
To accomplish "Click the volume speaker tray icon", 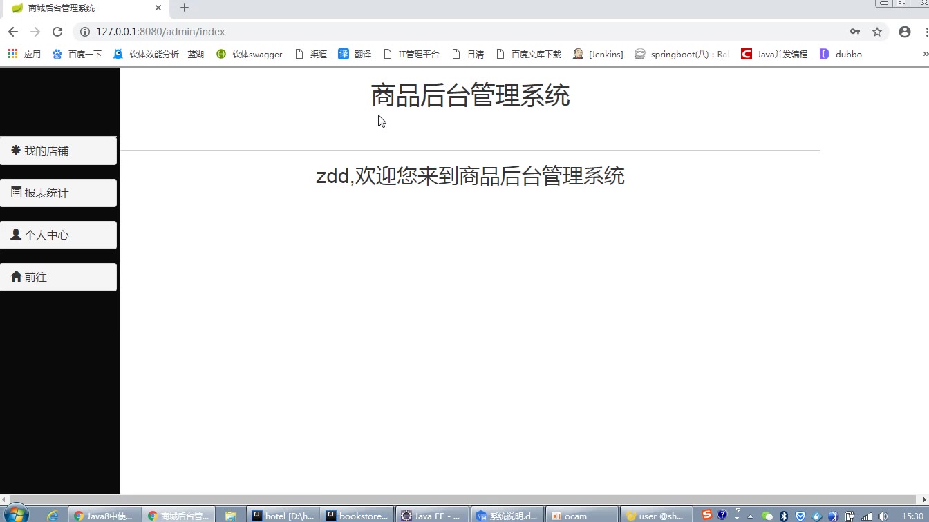I will point(883,516).
